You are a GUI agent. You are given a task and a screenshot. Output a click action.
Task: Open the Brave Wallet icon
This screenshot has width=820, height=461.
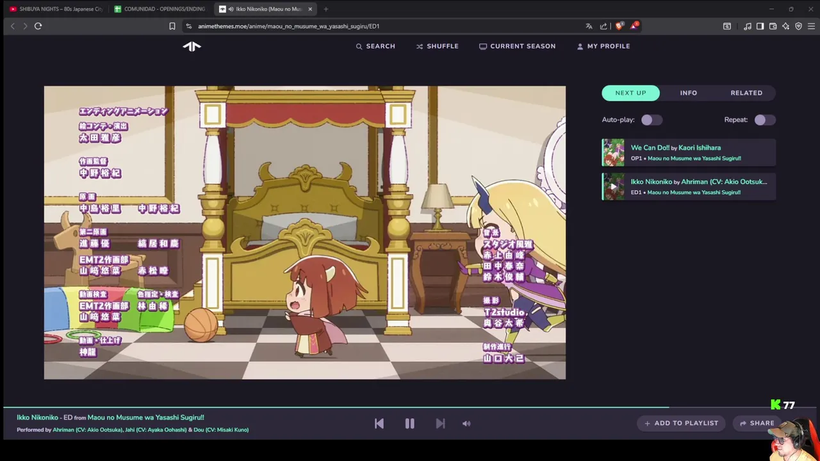click(773, 26)
